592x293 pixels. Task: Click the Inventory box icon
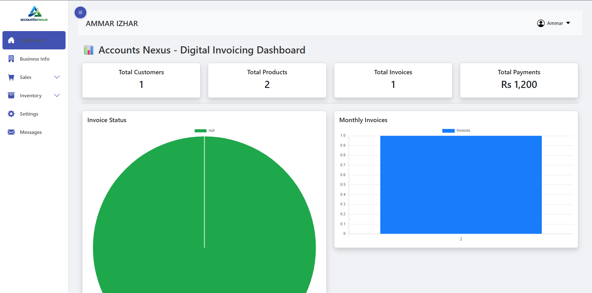11,95
